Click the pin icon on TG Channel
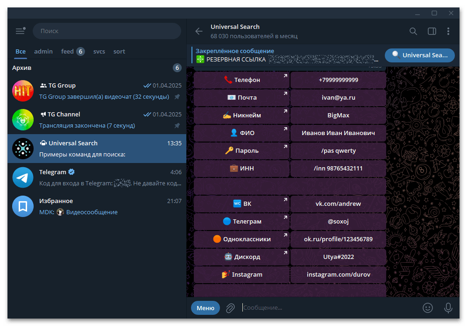Viewport: 467px width, 326px height. click(x=177, y=126)
